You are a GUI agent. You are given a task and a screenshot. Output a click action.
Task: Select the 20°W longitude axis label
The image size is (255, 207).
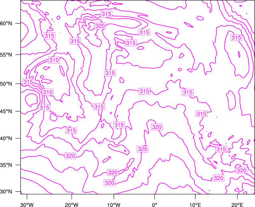(72, 205)
